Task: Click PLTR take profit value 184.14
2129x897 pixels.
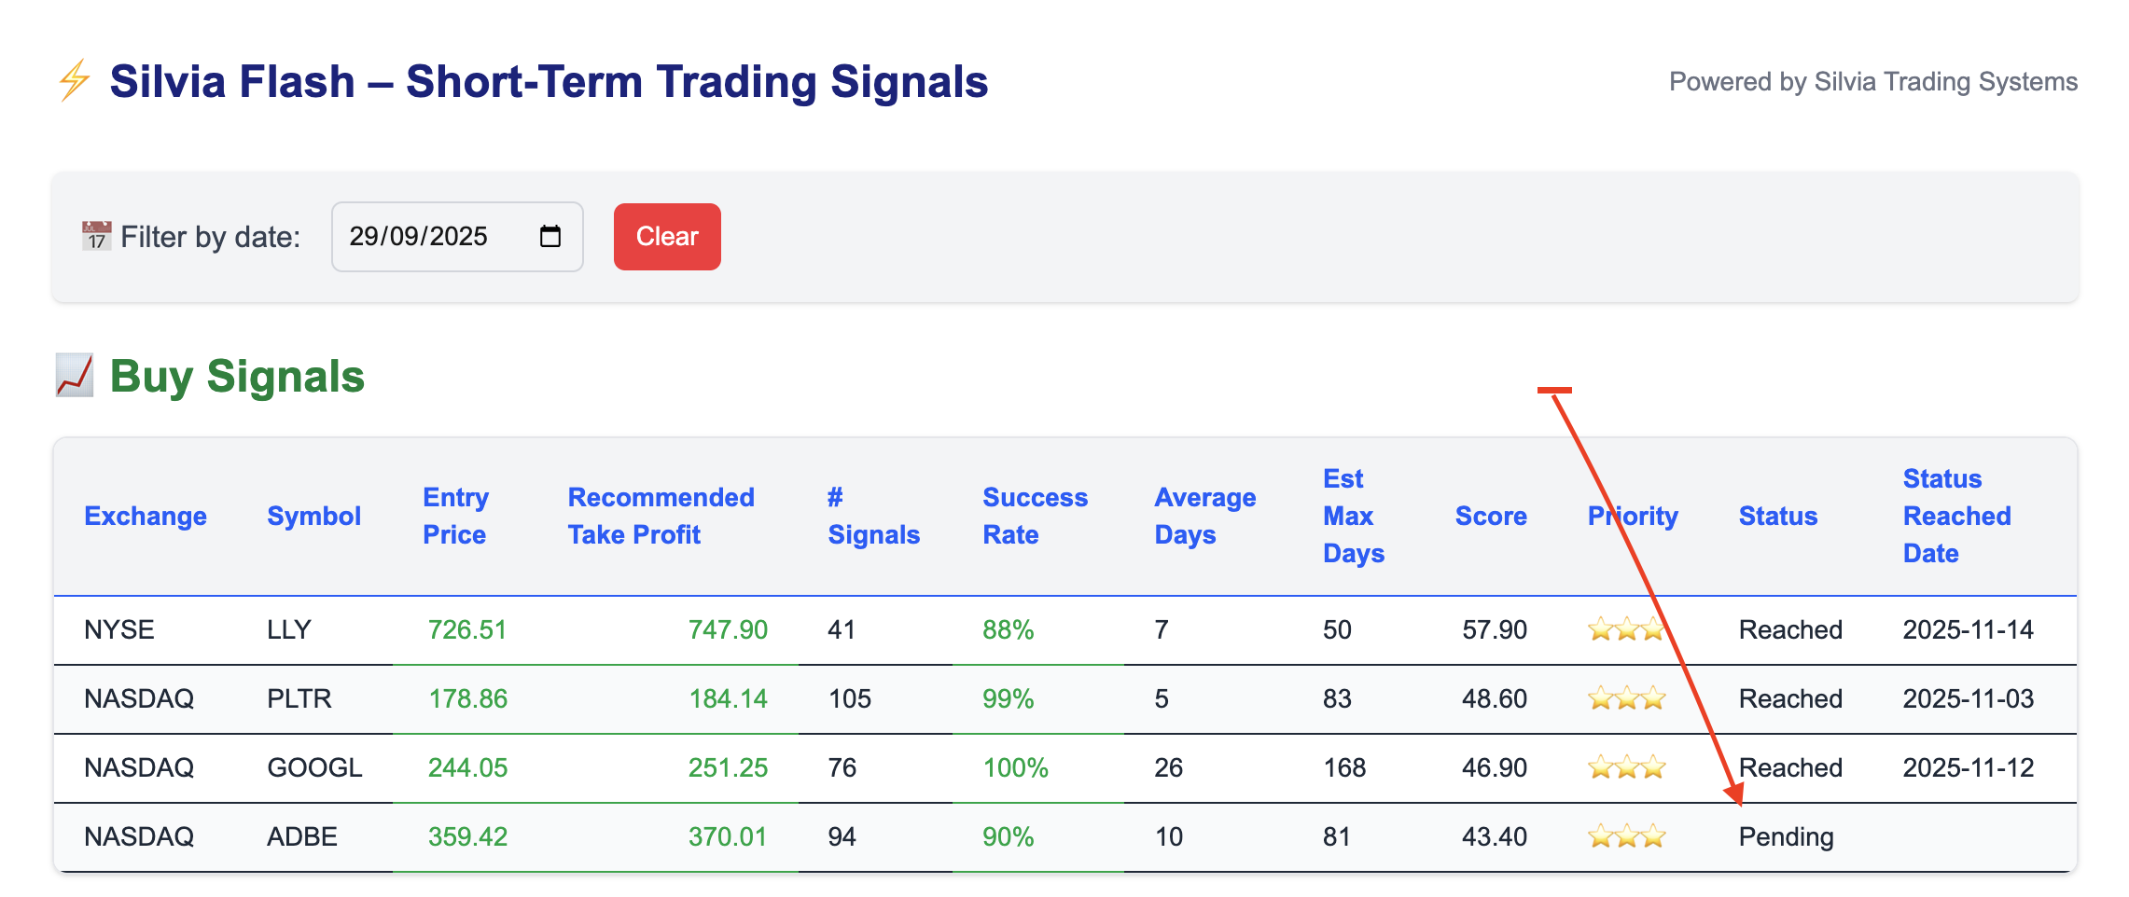Action: [728, 698]
